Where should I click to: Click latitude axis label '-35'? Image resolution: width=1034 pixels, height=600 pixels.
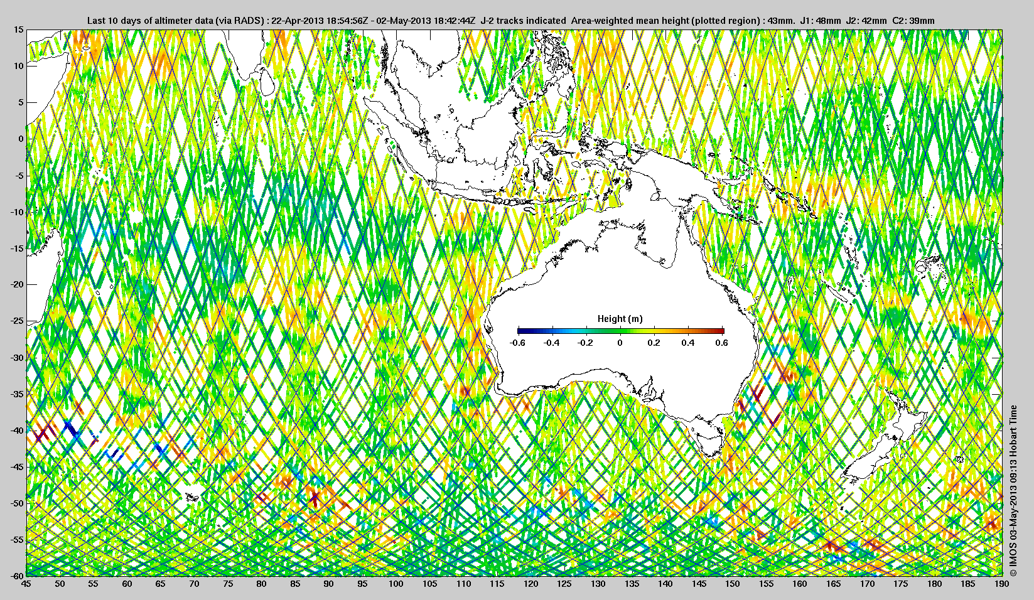coord(18,394)
